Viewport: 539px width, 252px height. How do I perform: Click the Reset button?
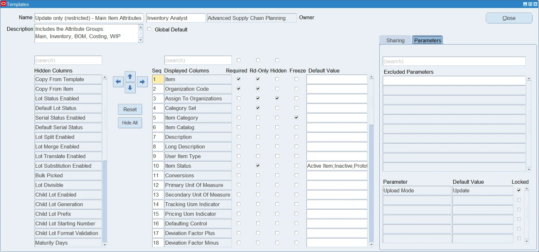pyautogui.click(x=130, y=109)
